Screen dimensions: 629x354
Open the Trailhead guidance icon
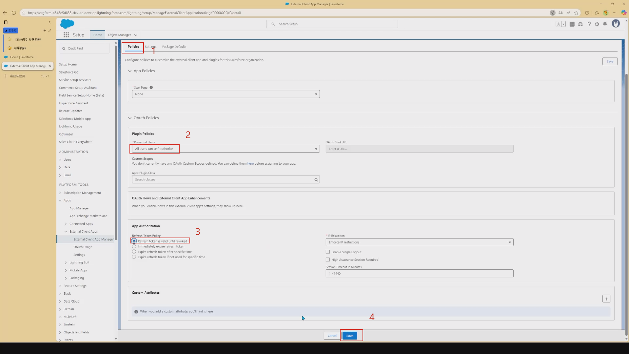click(x=580, y=24)
